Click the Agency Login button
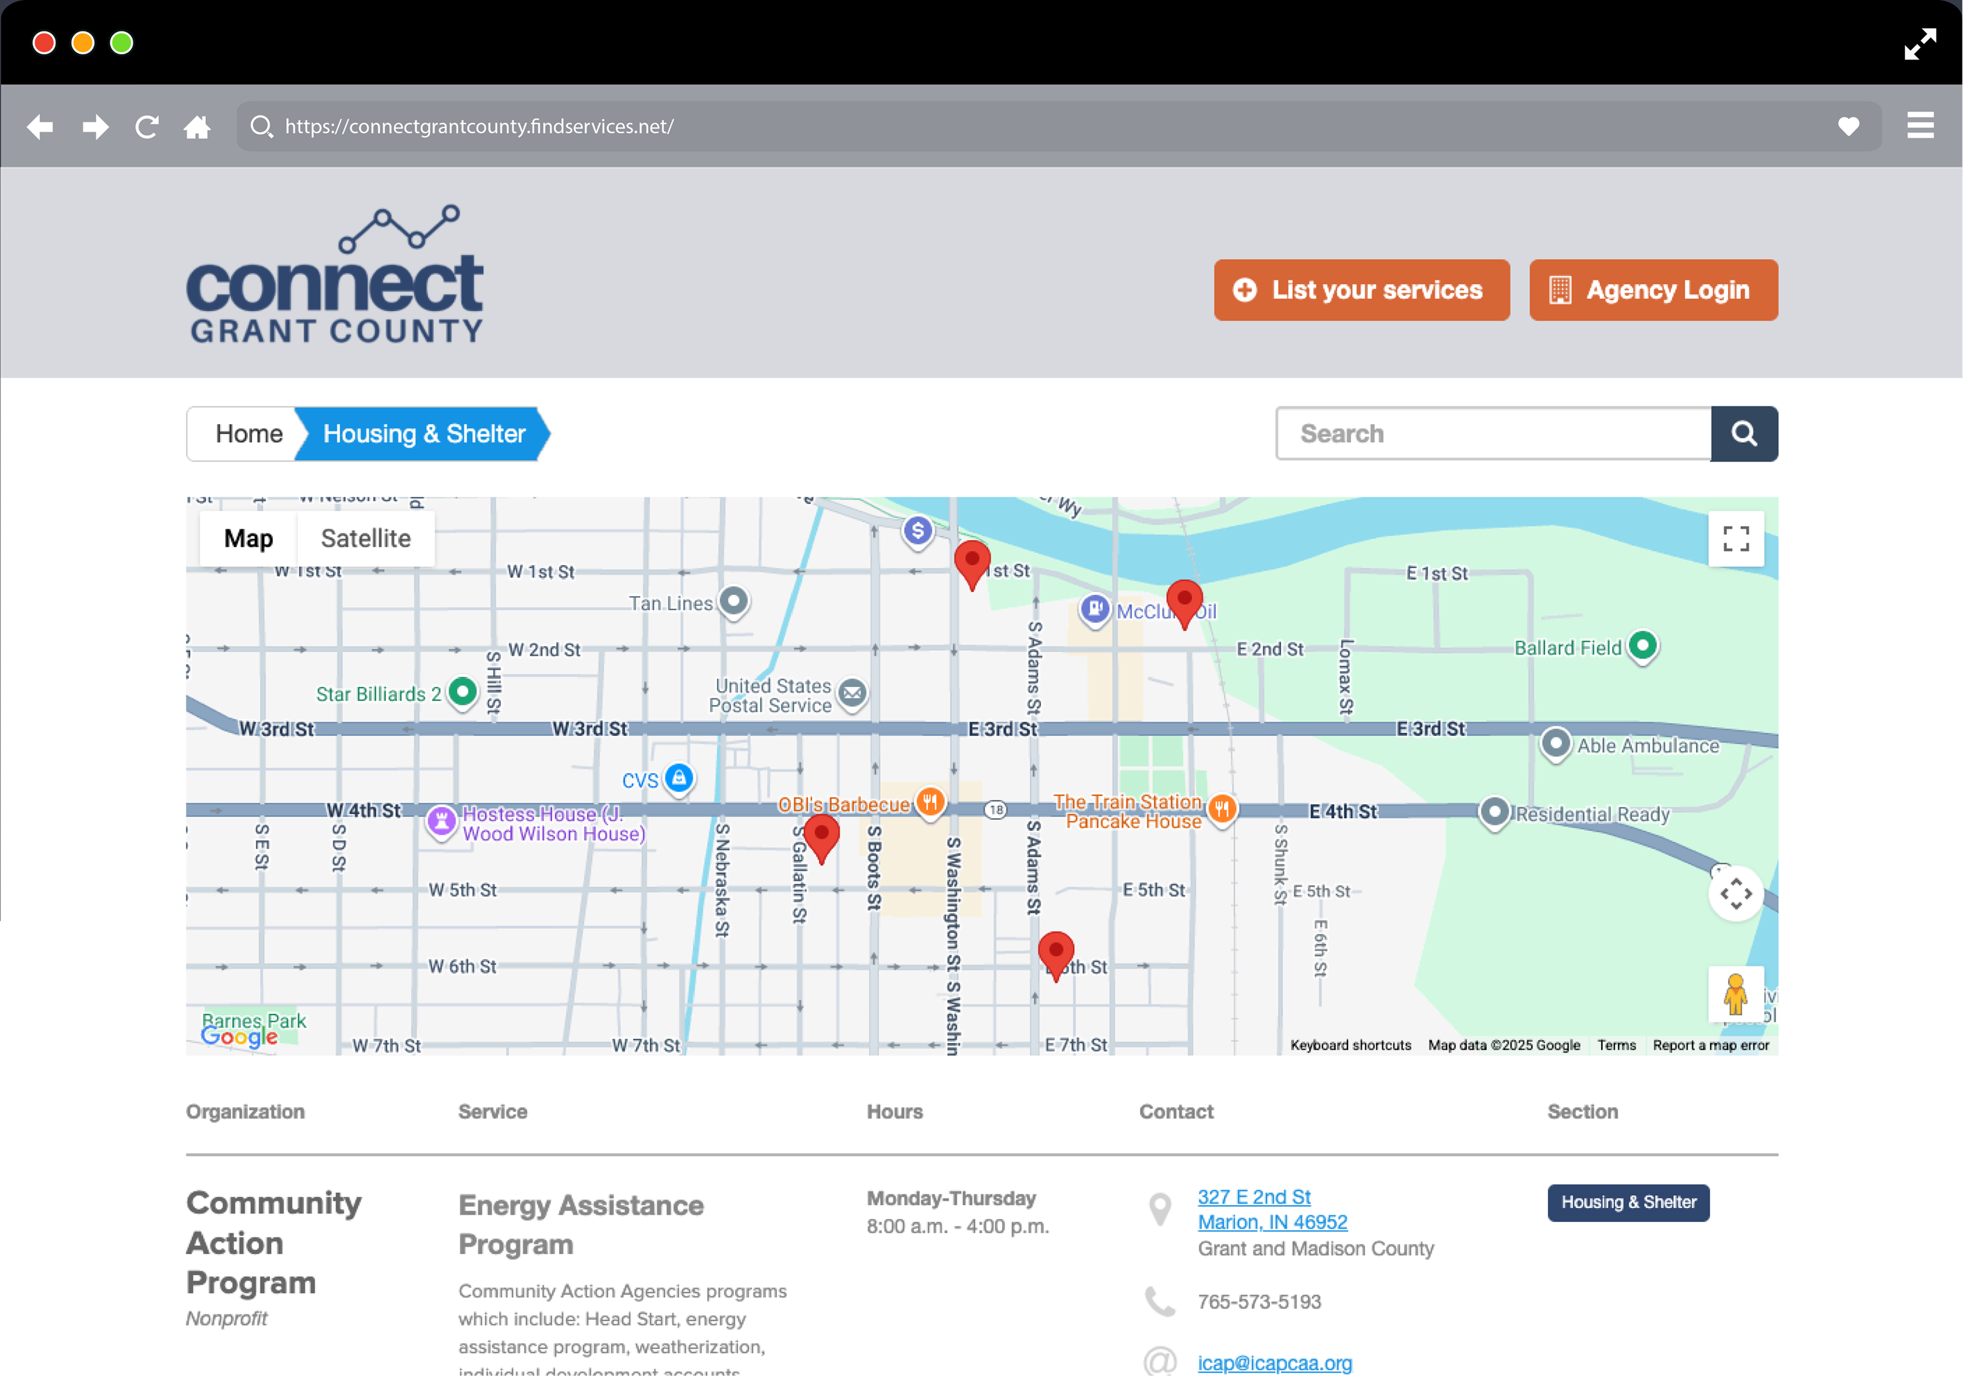1963x1376 pixels. tap(1653, 290)
